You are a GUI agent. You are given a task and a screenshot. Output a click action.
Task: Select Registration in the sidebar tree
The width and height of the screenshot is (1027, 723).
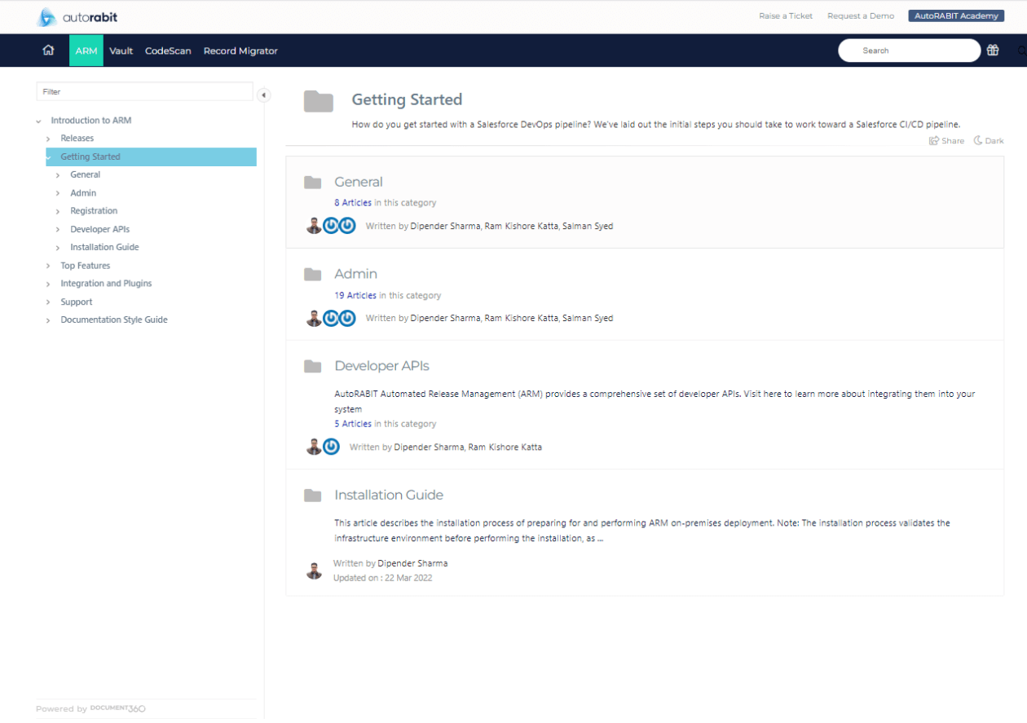[x=94, y=211]
